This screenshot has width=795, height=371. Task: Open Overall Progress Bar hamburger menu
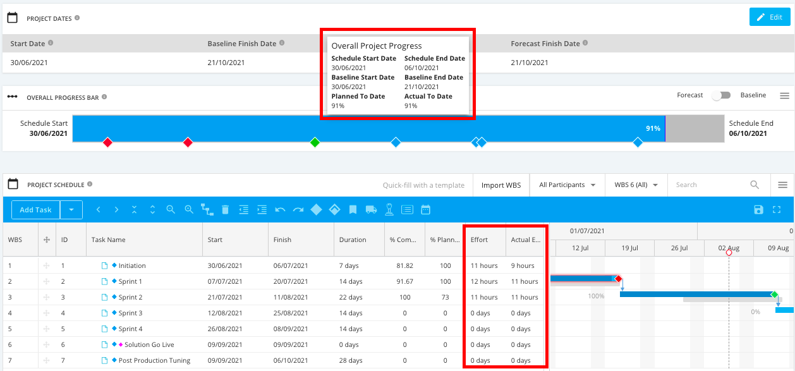(784, 95)
